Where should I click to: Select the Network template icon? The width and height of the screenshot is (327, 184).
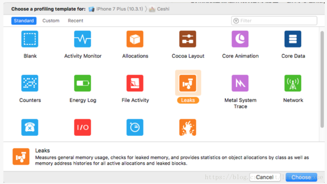click(x=293, y=83)
